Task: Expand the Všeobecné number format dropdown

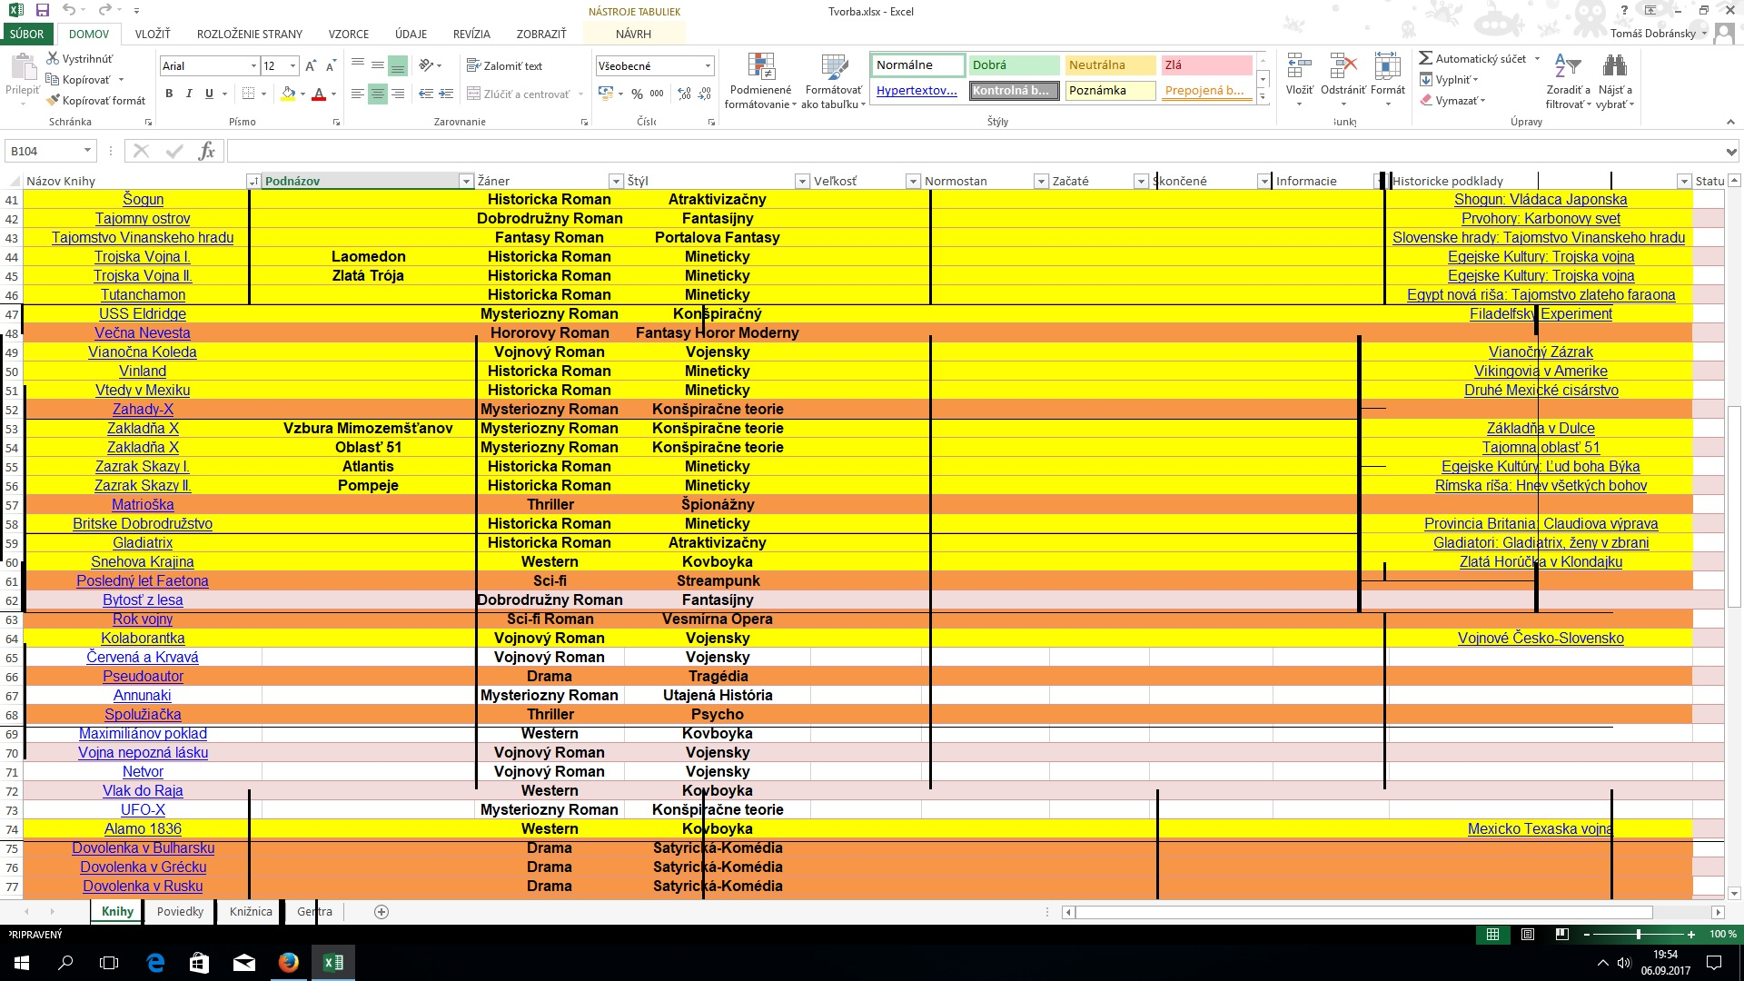Action: pyautogui.click(x=708, y=66)
